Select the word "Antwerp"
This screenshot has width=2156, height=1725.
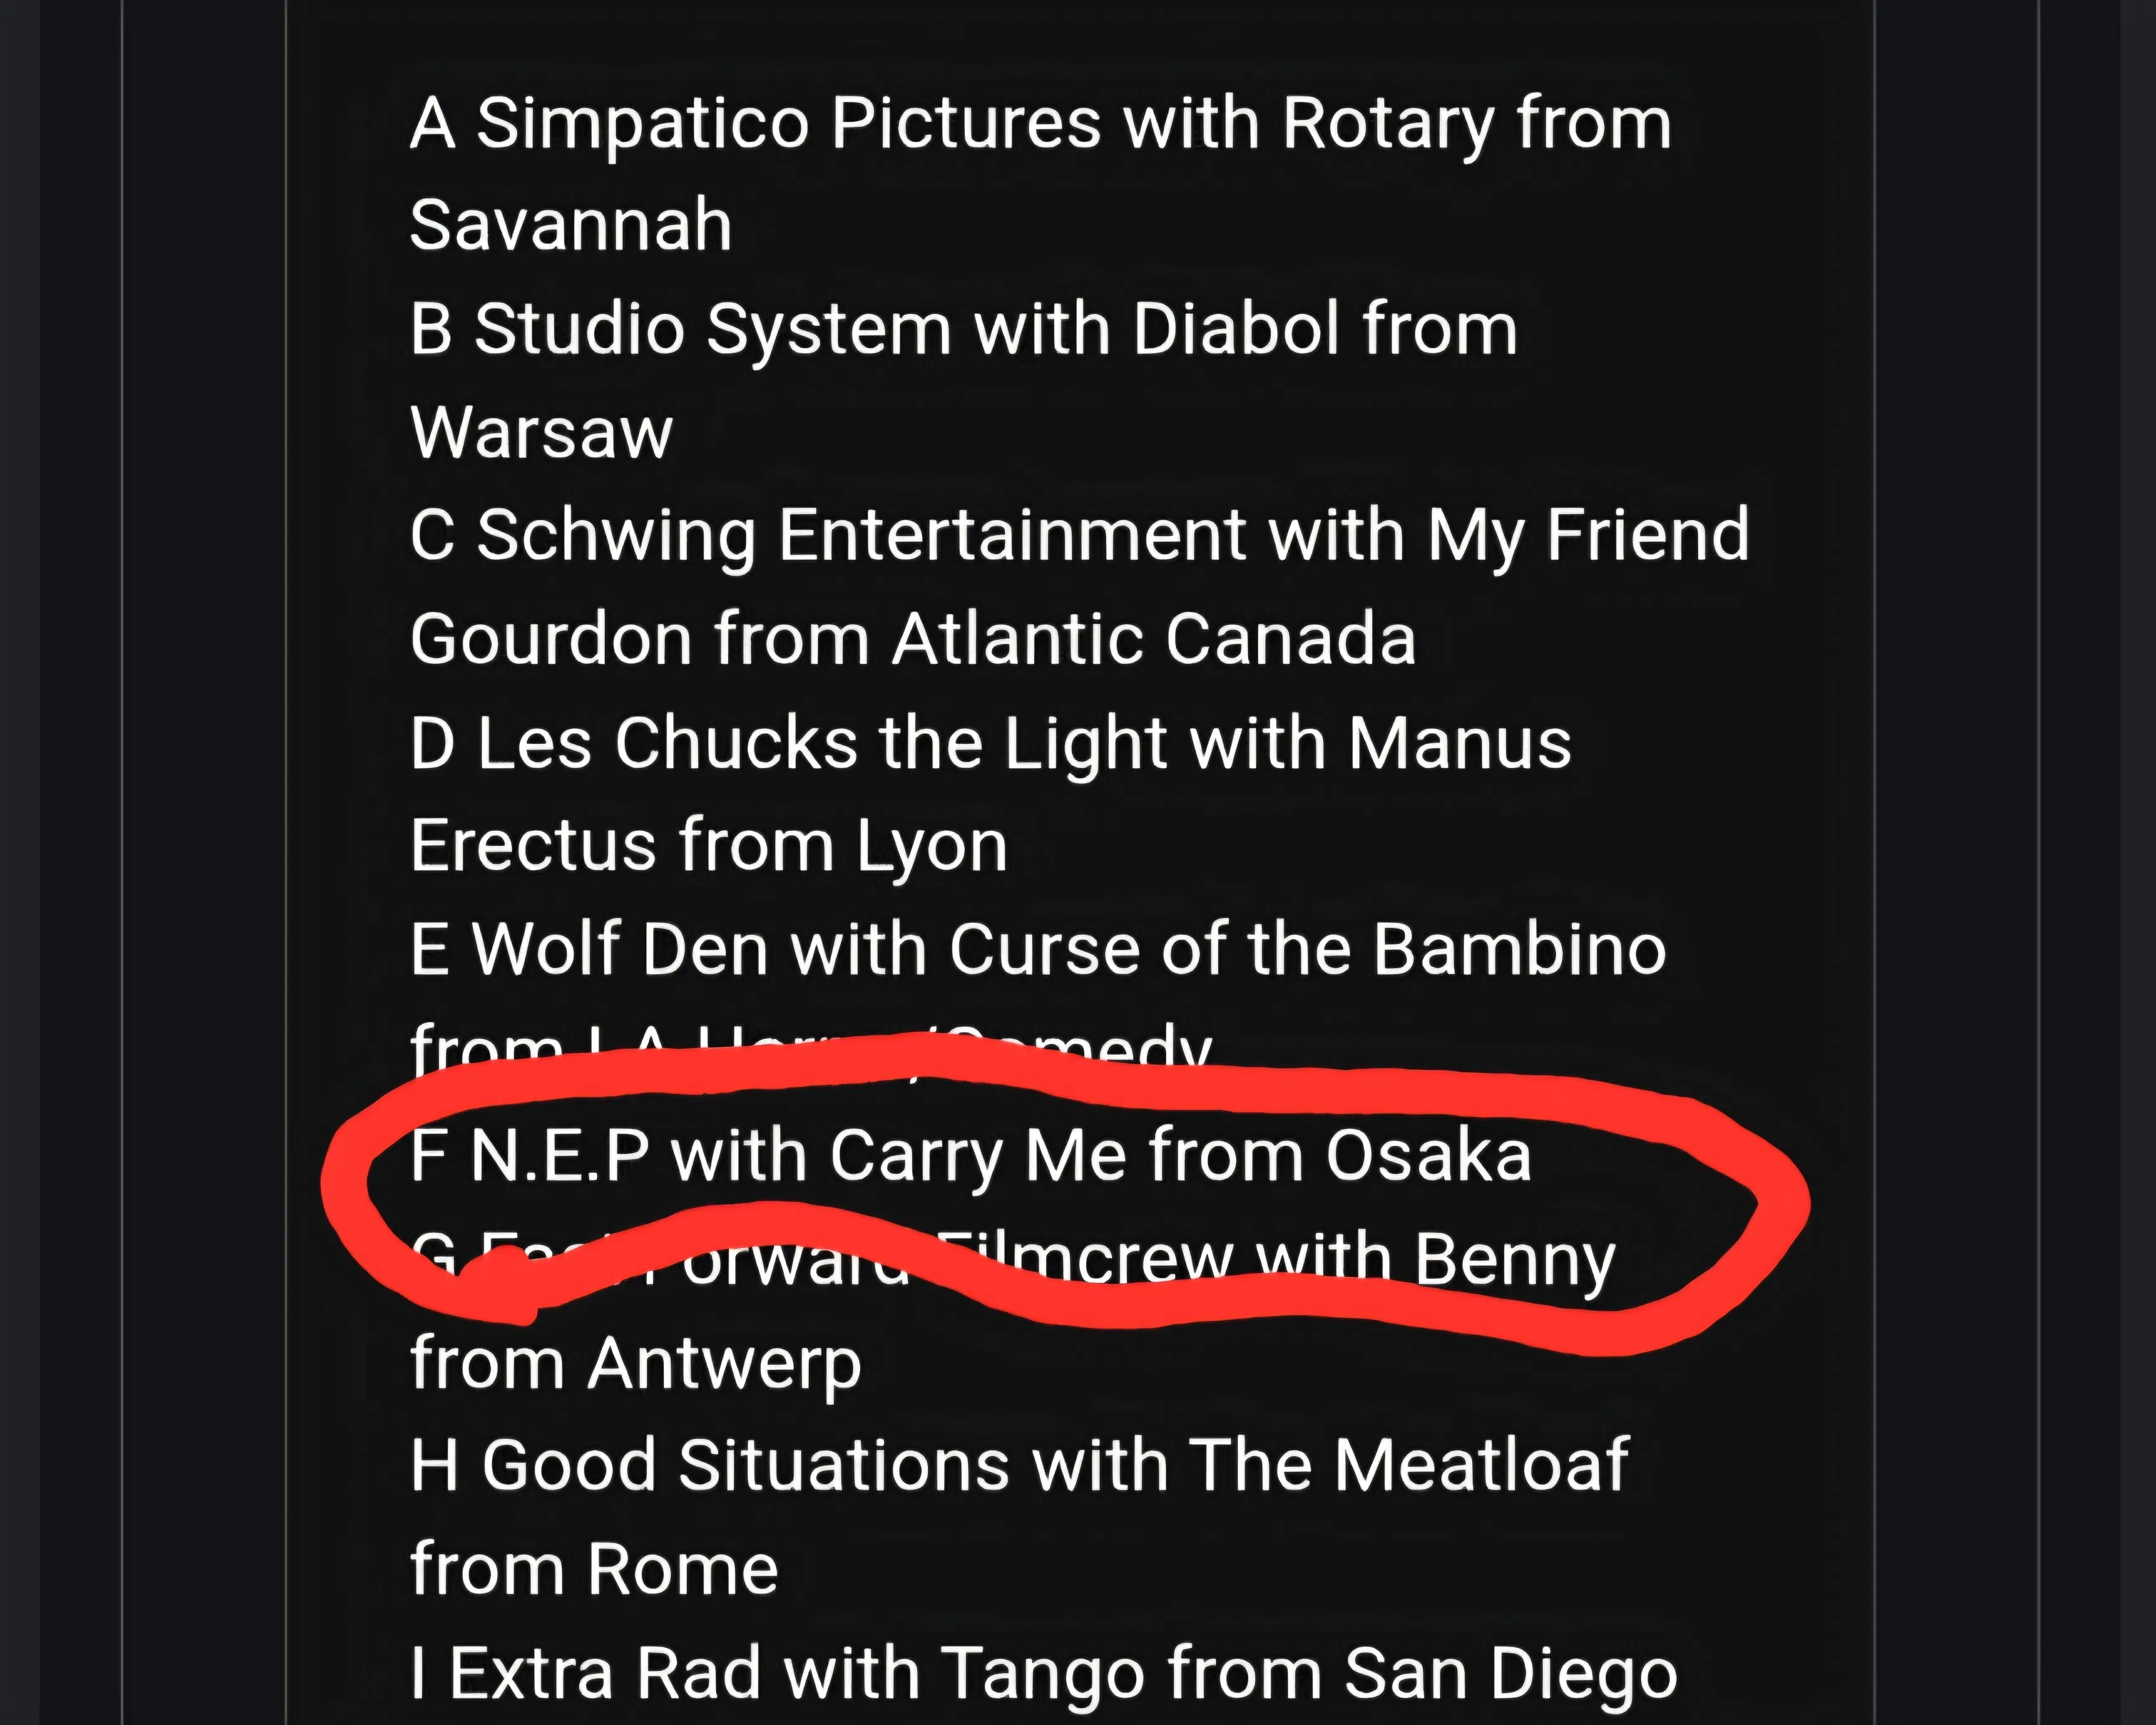[x=724, y=1364]
